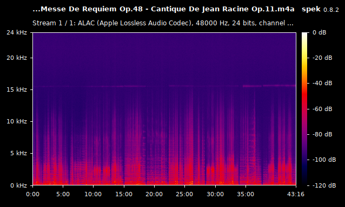Click the -80 dB legend label
Viewport: 345px width, 207px height.
(322, 134)
